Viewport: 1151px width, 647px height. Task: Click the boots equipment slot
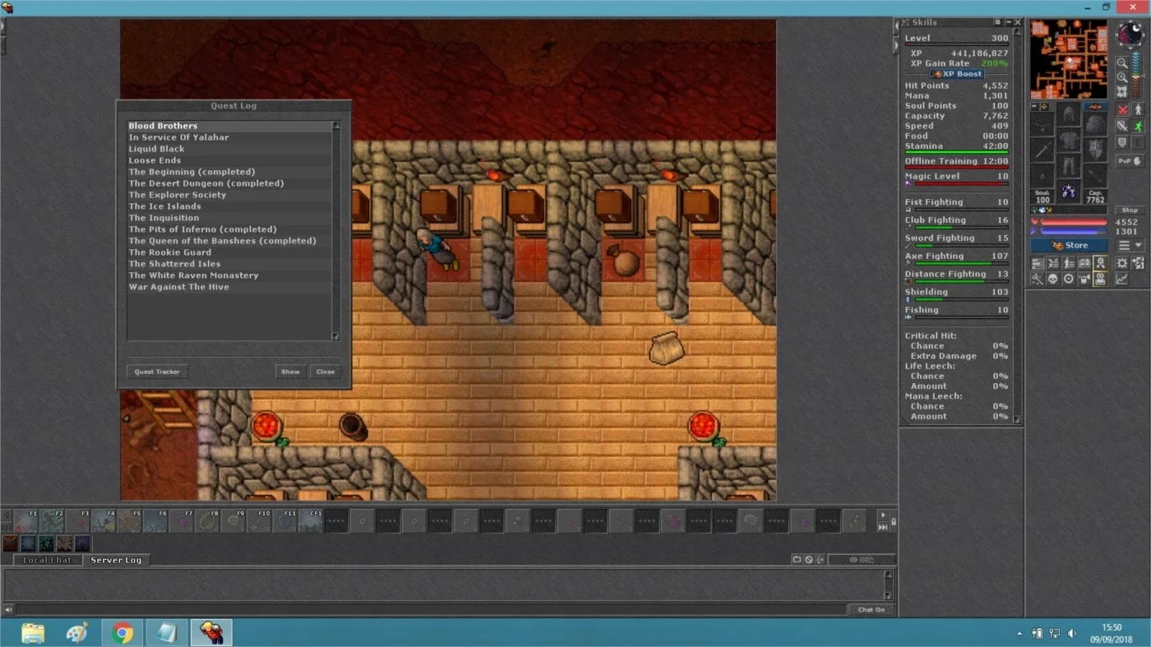pos(1068,191)
